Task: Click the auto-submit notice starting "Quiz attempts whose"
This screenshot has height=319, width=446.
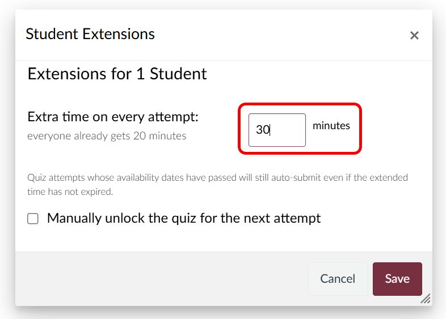Action: click(x=217, y=177)
